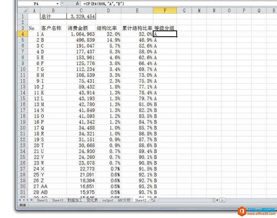Click the grade cell B in row 16
Viewport: 277px width, 218px height.
[x=165, y=104]
